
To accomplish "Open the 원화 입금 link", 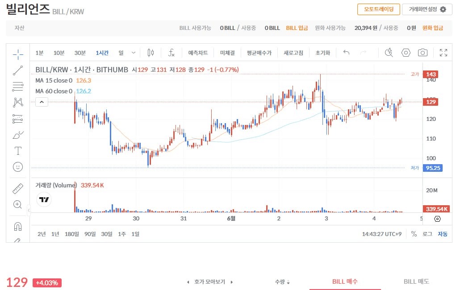I will 432,28.
